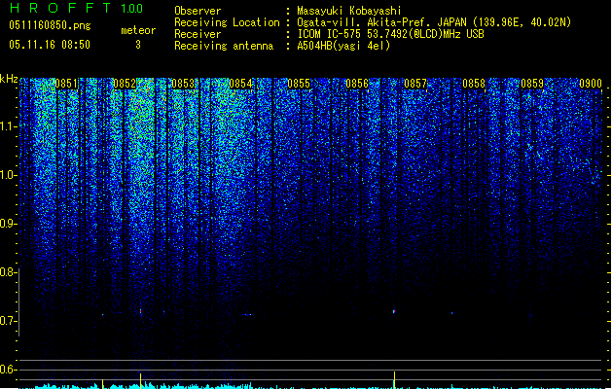Click the 0851 time marker label
Viewport: 612px width, 389px height.
pos(66,84)
